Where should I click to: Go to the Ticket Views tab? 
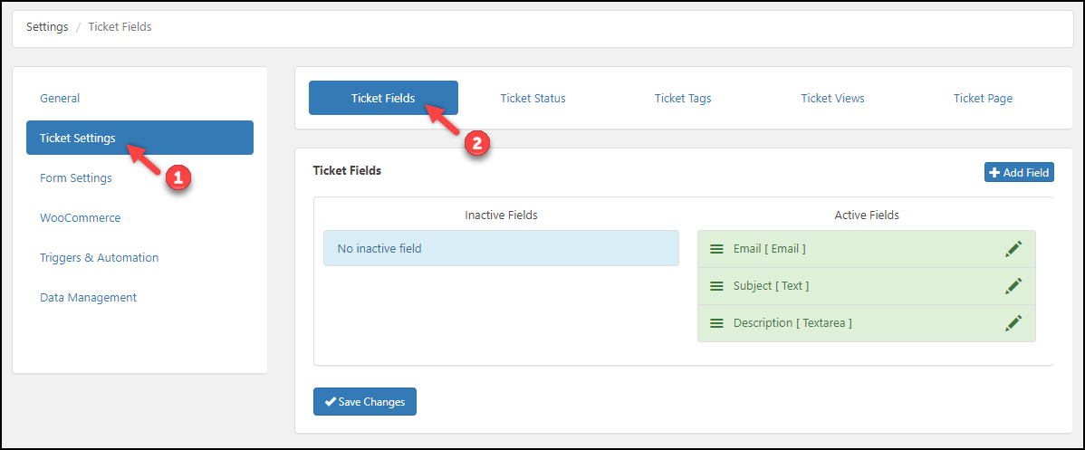(832, 99)
